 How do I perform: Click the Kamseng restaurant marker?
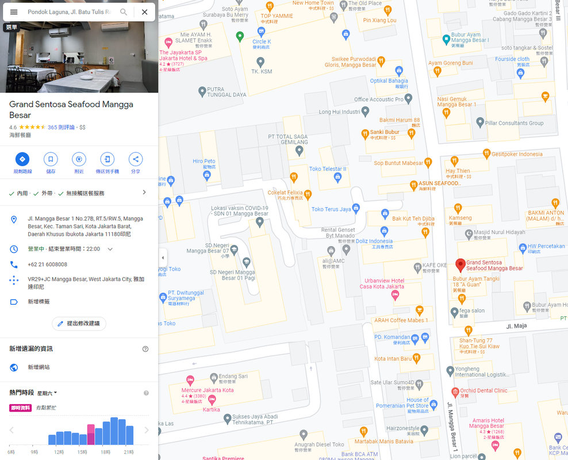pyautogui.click(x=458, y=208)
